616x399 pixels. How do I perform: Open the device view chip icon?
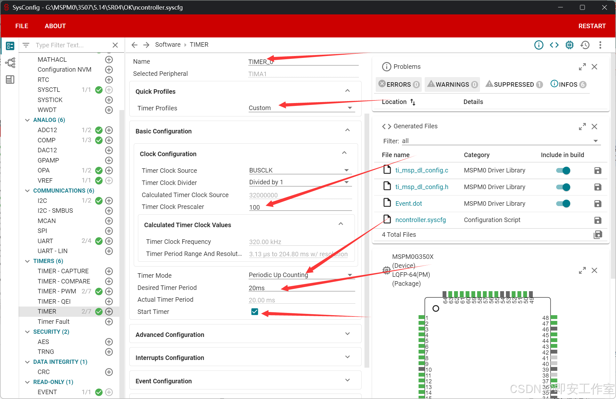(x=569, y=45)
